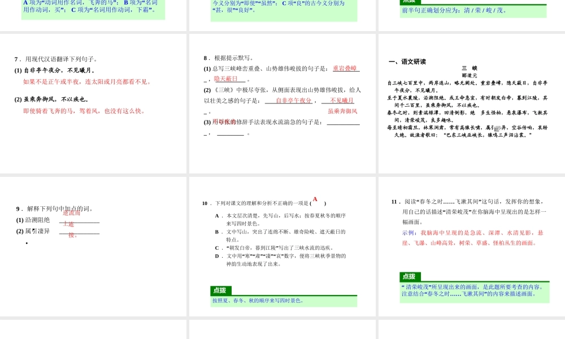
Task: Select red translation starting 如果不是正午或半夜
Action: click(87, 82)
